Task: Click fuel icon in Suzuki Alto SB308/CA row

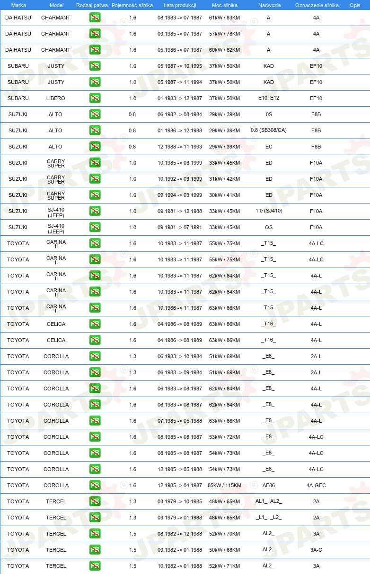Action: [95, 130]
